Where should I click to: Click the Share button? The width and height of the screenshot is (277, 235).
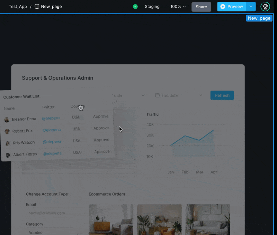201,7
